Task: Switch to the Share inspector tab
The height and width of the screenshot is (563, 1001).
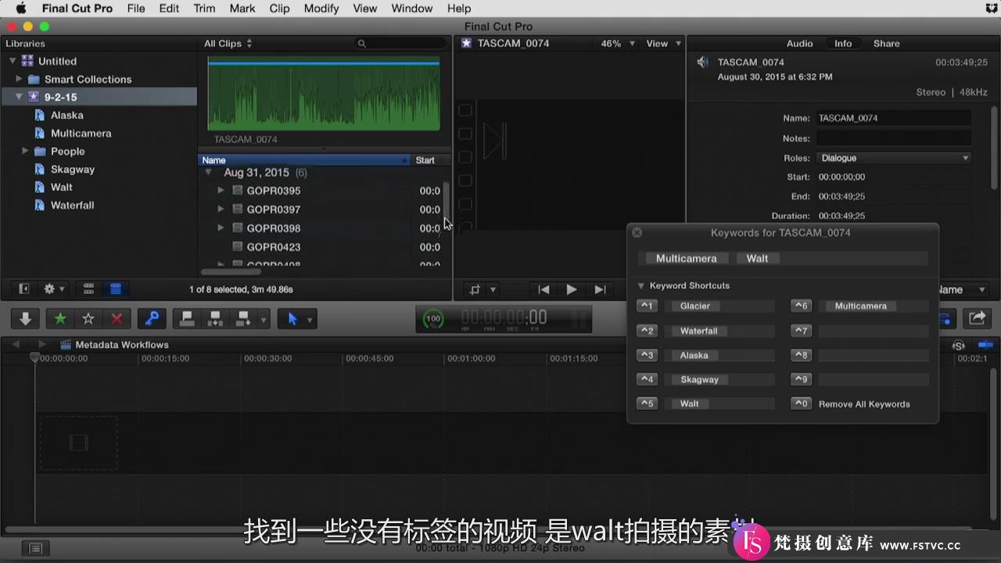Action: click(886, 44)
